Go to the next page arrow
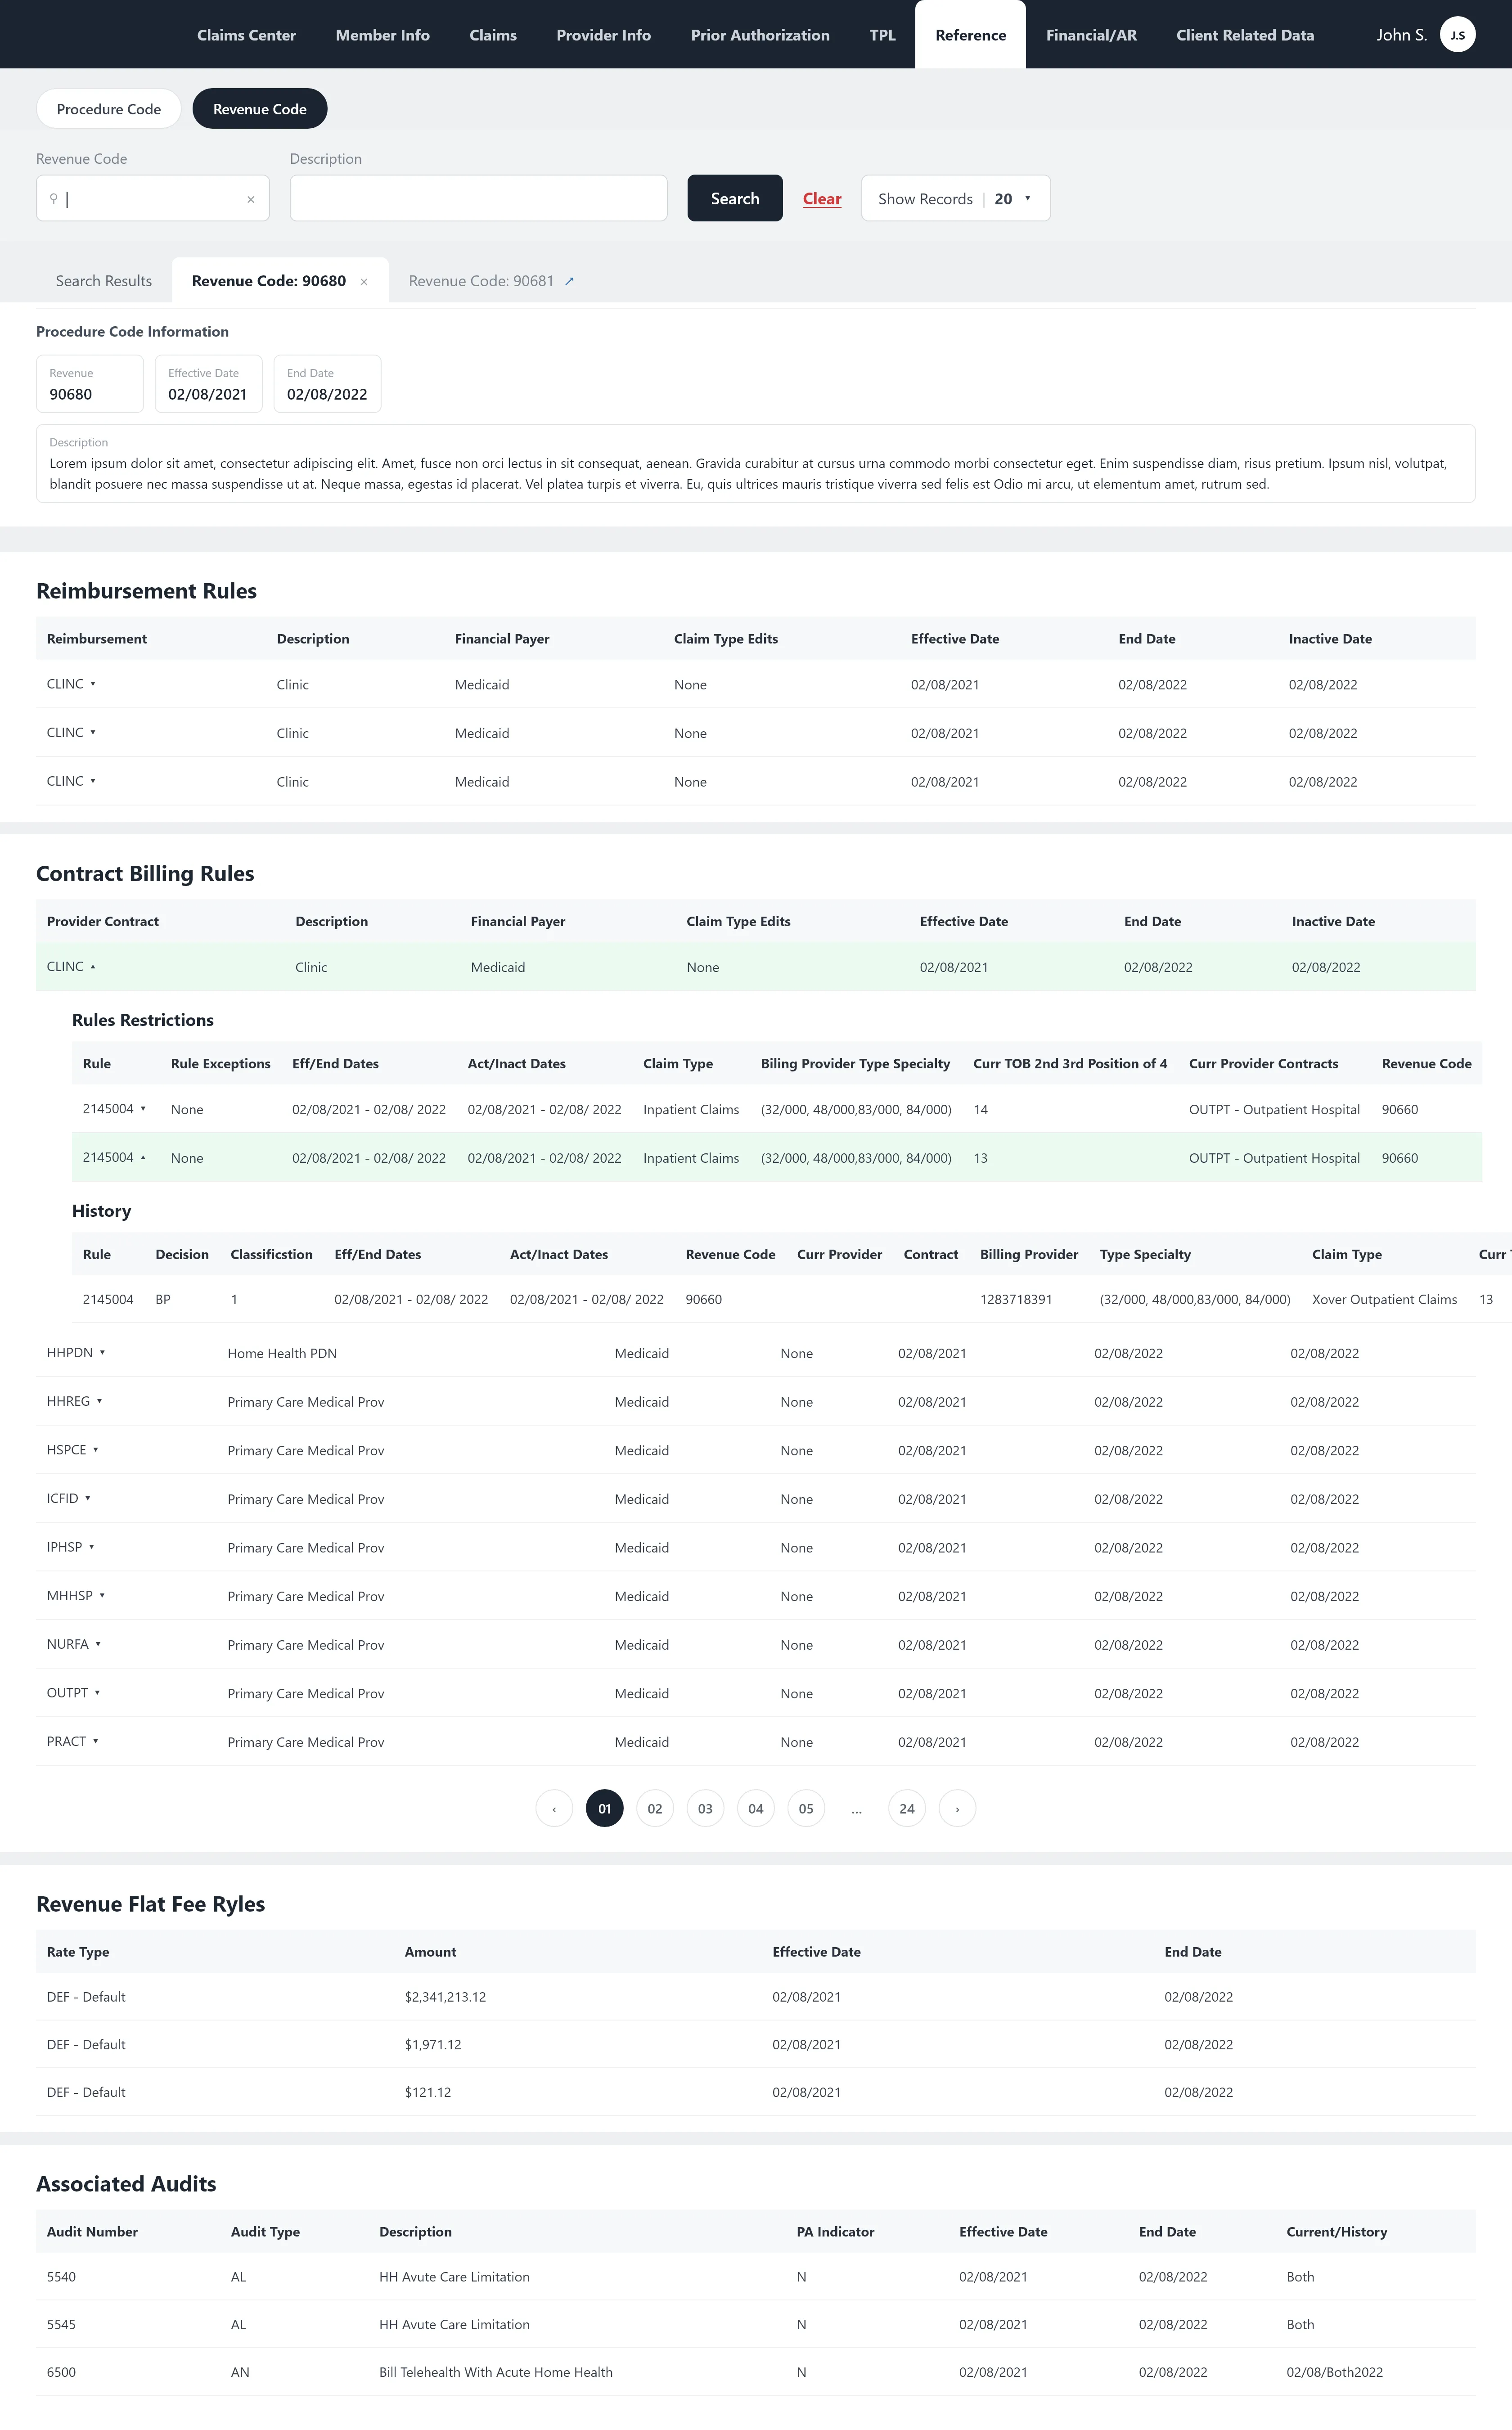This screenshot has height=2430, width=1512. click(x=957, y=1808)
